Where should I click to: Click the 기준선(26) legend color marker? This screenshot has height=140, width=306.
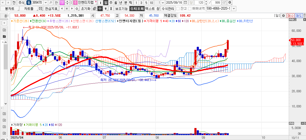click(x=12, y=21)
